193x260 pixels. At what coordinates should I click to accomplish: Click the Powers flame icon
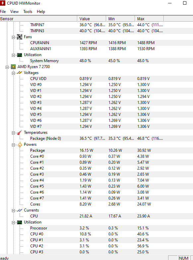click(20, 144)
